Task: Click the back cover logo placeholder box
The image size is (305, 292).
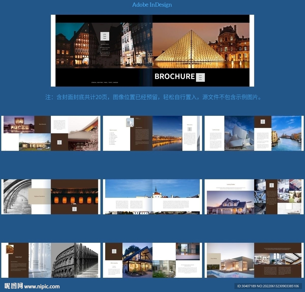Action: coord(105,36)
